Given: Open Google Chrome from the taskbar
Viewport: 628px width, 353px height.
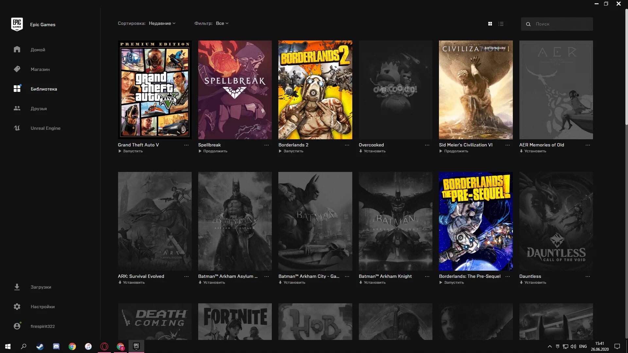Looking at the screenshot, I should [x=72, y=346].
